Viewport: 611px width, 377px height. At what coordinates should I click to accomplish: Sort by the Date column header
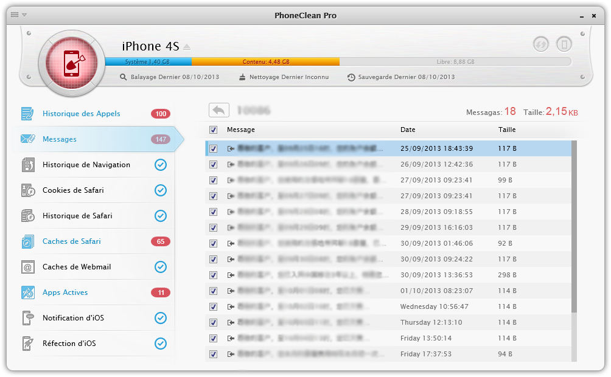(x=408, y=130)
